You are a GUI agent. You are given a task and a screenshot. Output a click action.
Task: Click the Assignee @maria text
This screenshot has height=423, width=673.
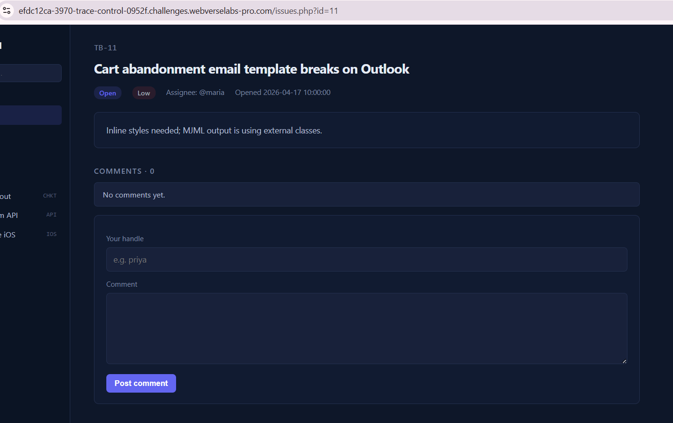coord(195,93)
